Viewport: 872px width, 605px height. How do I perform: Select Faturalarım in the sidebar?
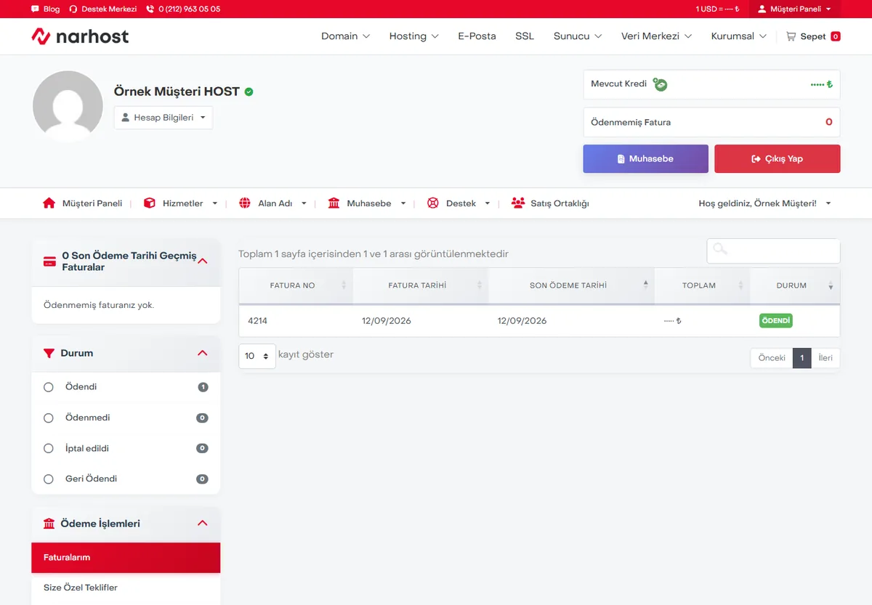pos(126,558)
